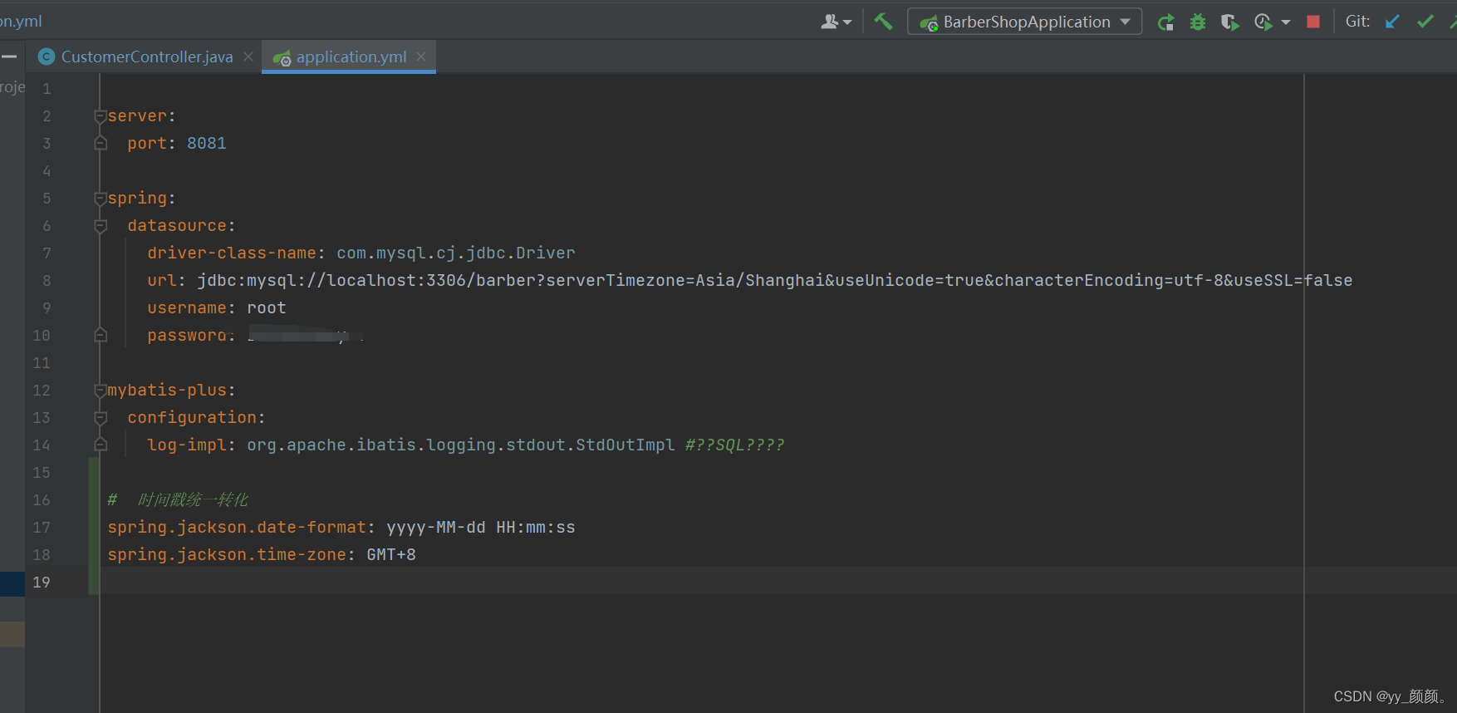Click the datasource key
This screenshot has width=1457, height=713.
tap(177, 225)
